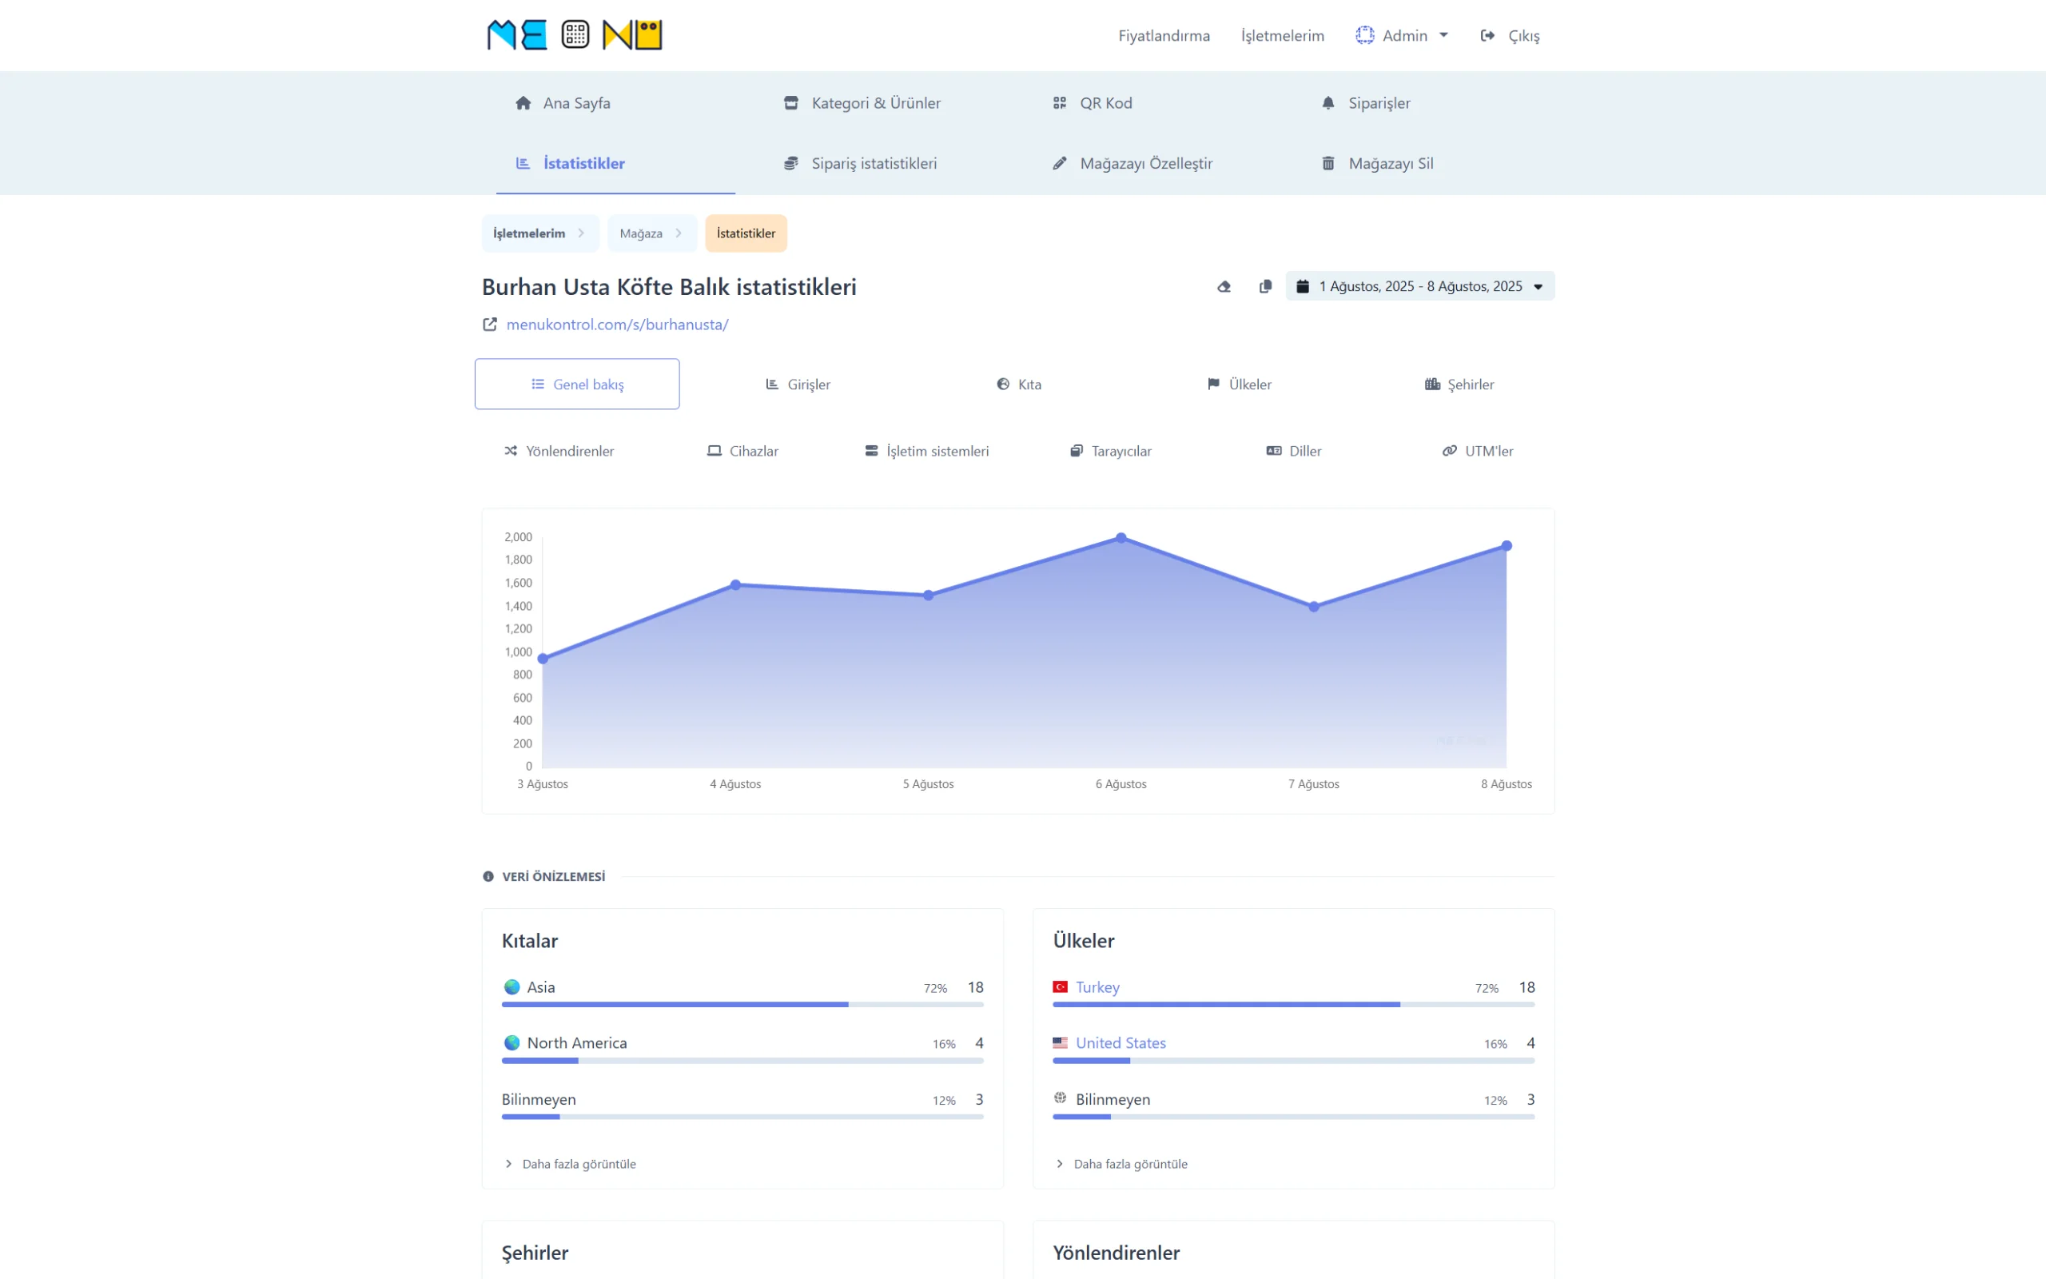
Task: Click the Çıkış logout link
Action: click(x=1510, y=35)
